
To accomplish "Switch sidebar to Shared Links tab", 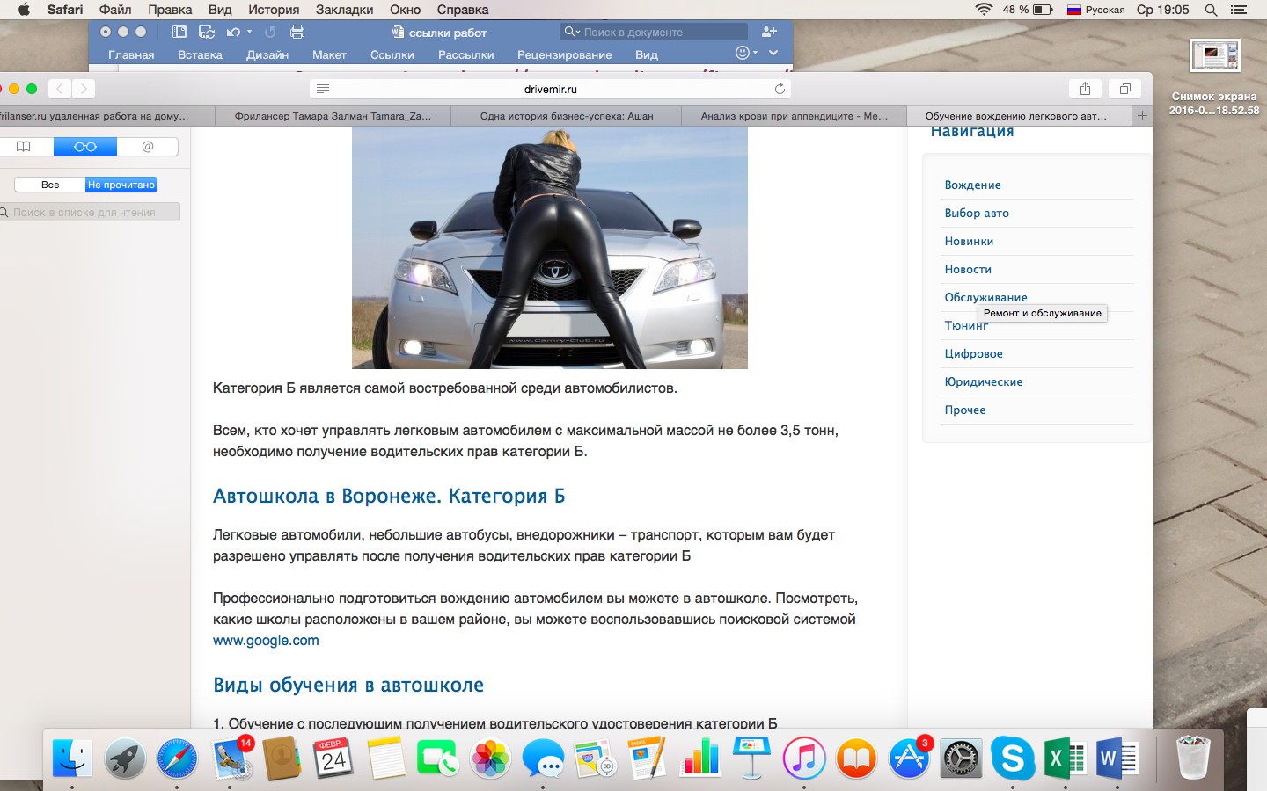I will point(148,147).
